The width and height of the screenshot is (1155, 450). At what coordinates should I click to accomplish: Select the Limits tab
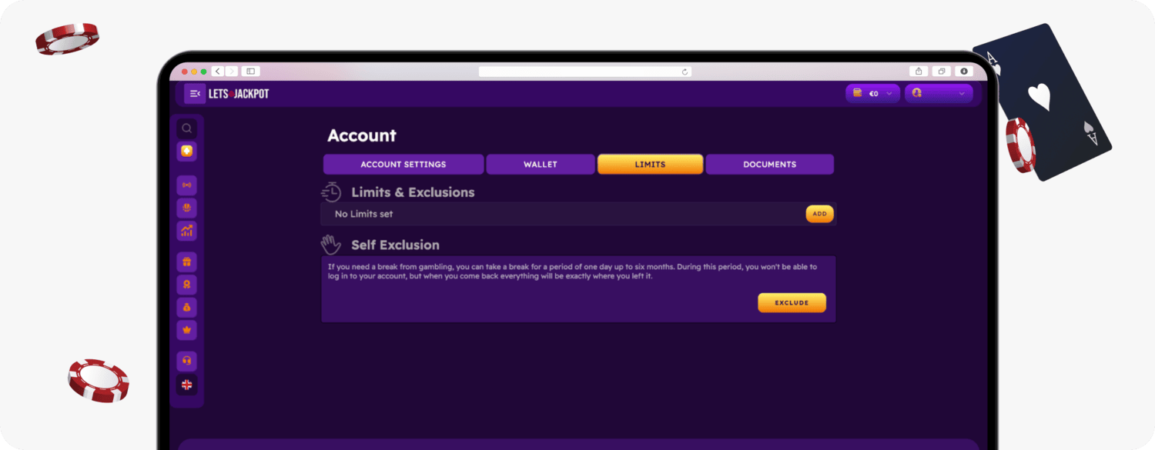pos(651,165)
